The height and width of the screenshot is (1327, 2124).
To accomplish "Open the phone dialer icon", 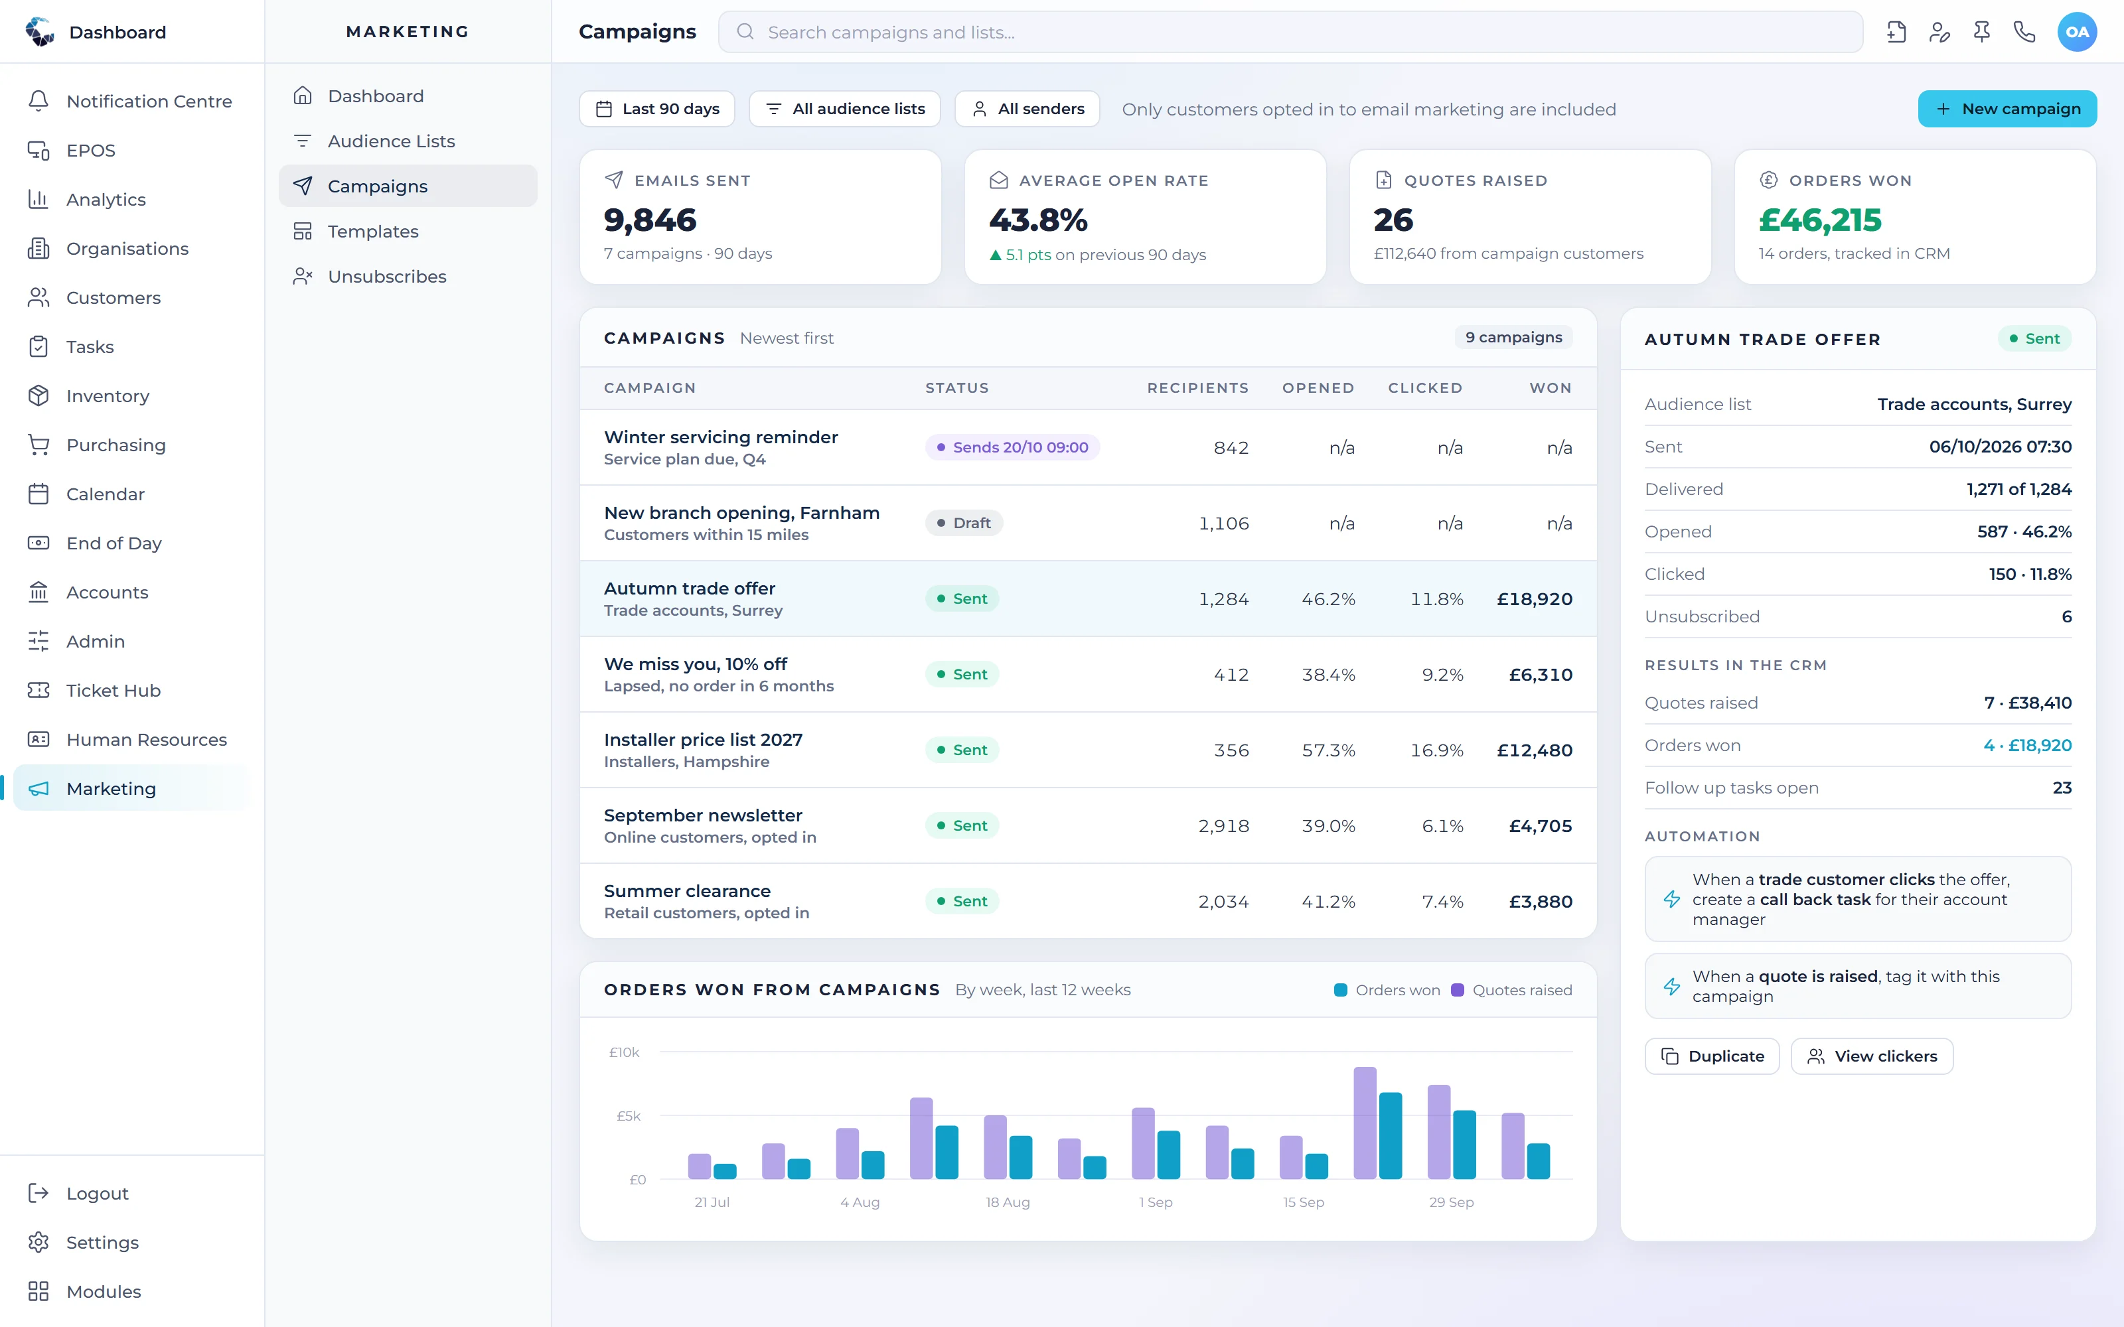I will click(2024, 33).
